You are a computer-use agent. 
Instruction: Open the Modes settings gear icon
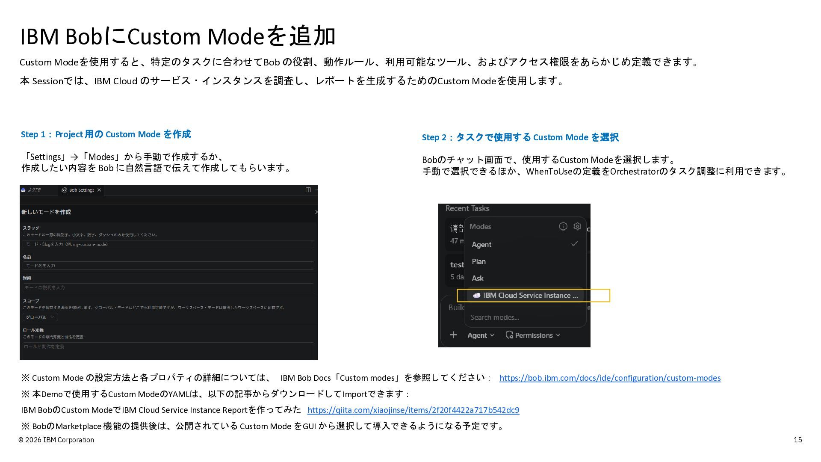(577, 226)
